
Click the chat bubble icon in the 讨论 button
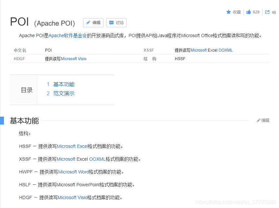point(111,23)
